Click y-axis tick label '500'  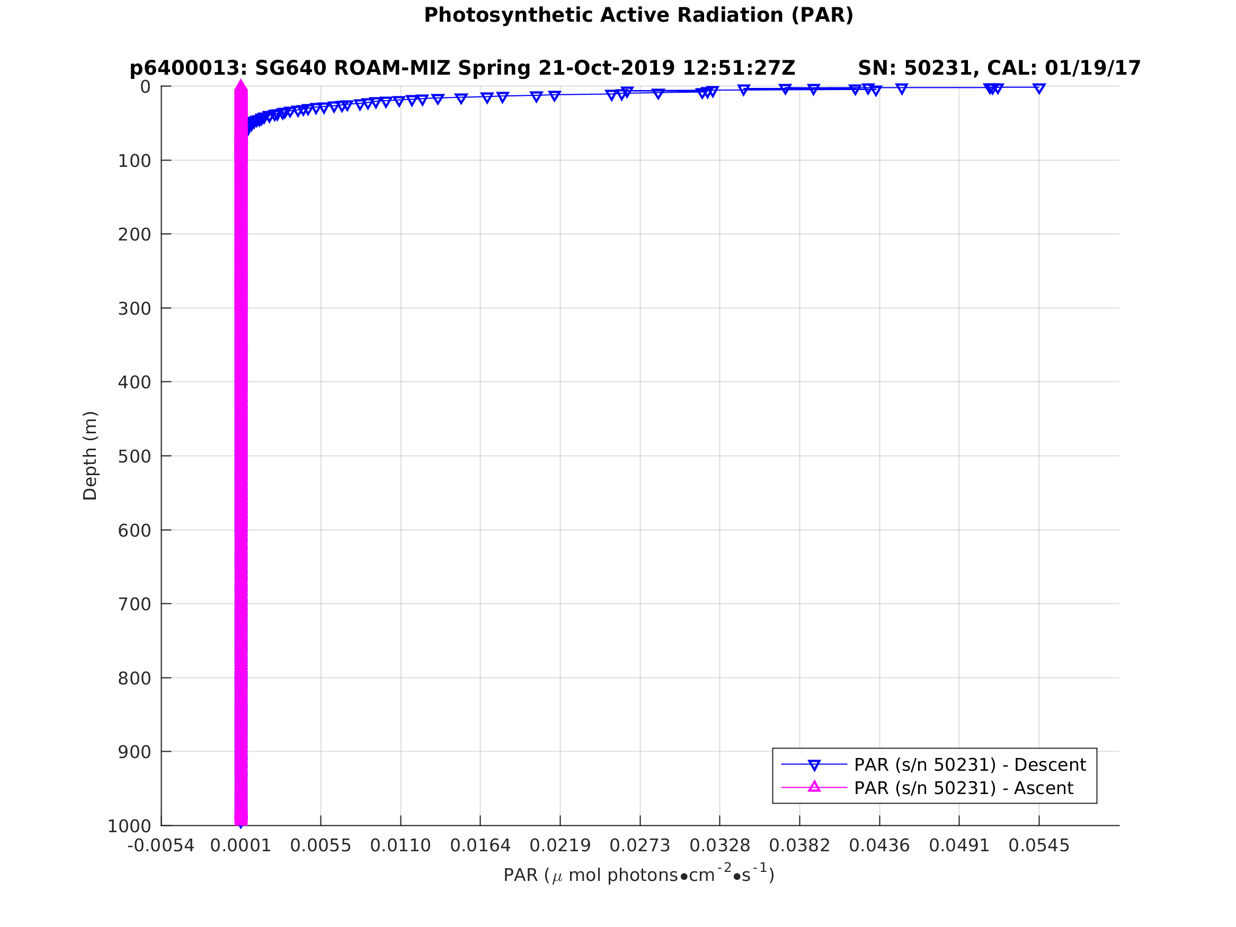click(x=134, y=457)
